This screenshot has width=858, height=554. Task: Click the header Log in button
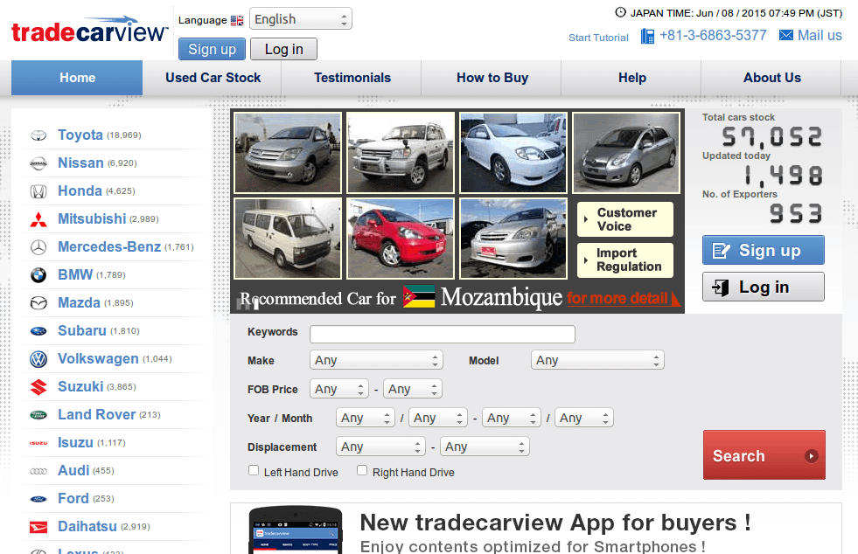[283, 49]
